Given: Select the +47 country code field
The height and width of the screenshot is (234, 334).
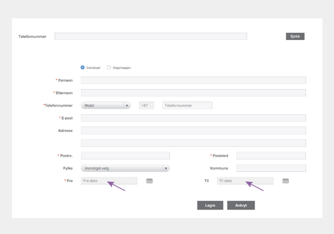Looking at the screenshot, I should coord(147,105).
